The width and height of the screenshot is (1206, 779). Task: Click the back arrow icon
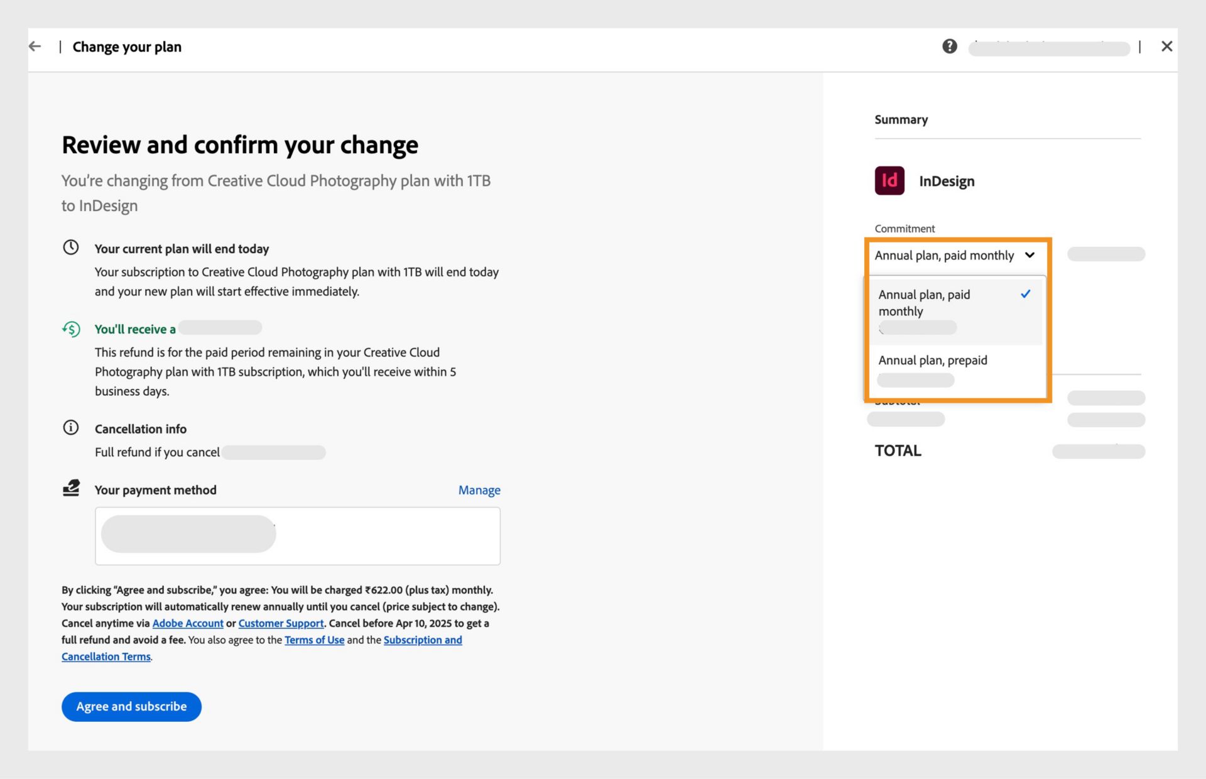click(35, 46)
